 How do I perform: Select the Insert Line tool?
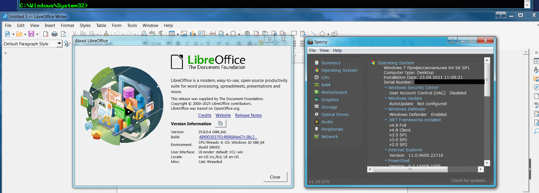click(x=313, y=33)
